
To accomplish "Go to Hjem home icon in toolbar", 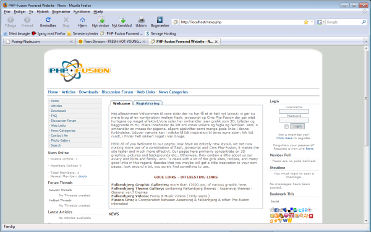I will click(82, 20).
